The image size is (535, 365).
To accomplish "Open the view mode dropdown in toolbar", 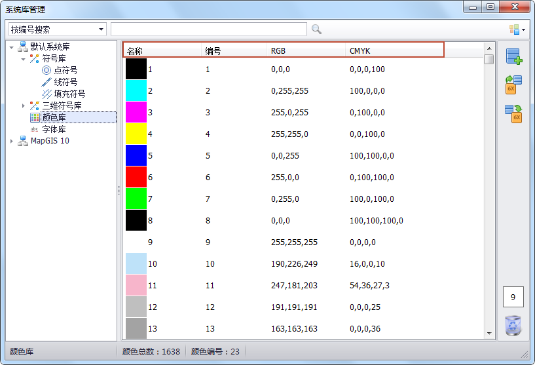I will tap(517, 29).
